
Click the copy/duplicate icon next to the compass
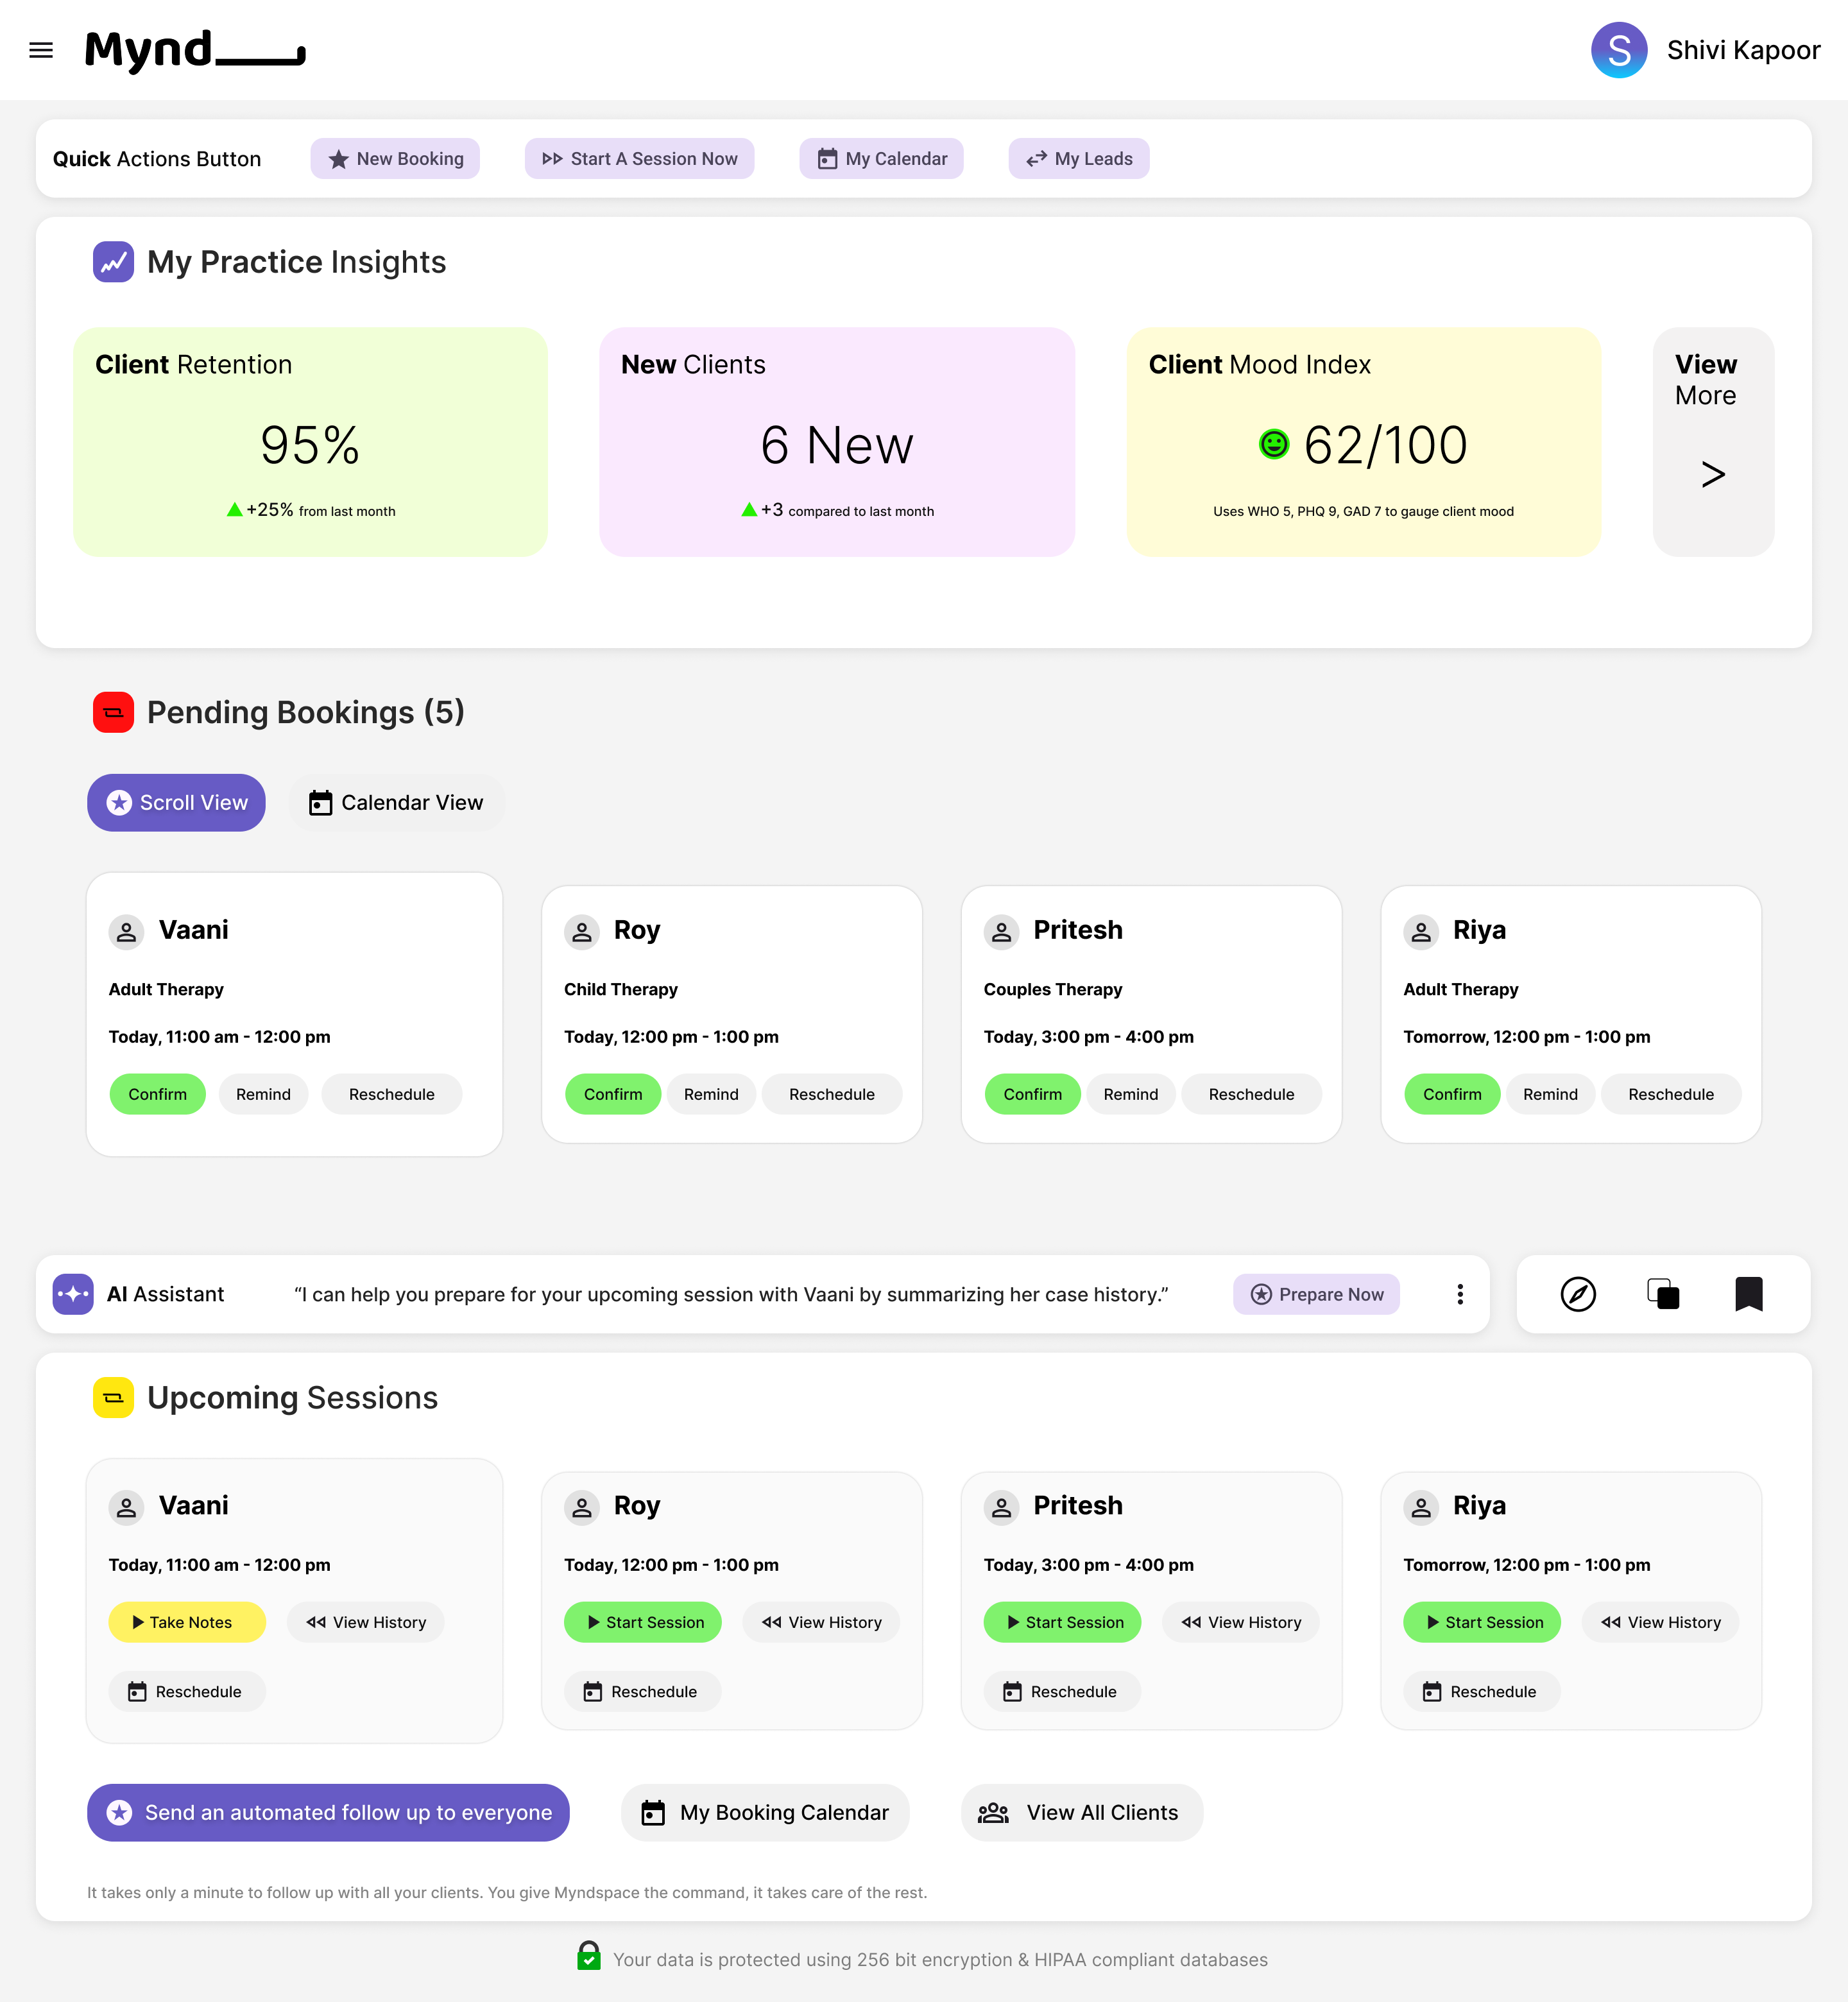[1663, 1294]
